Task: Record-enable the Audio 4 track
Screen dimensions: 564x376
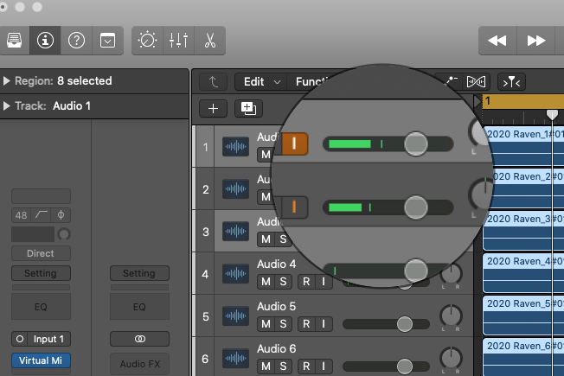Action: click(x=306, y=282)
